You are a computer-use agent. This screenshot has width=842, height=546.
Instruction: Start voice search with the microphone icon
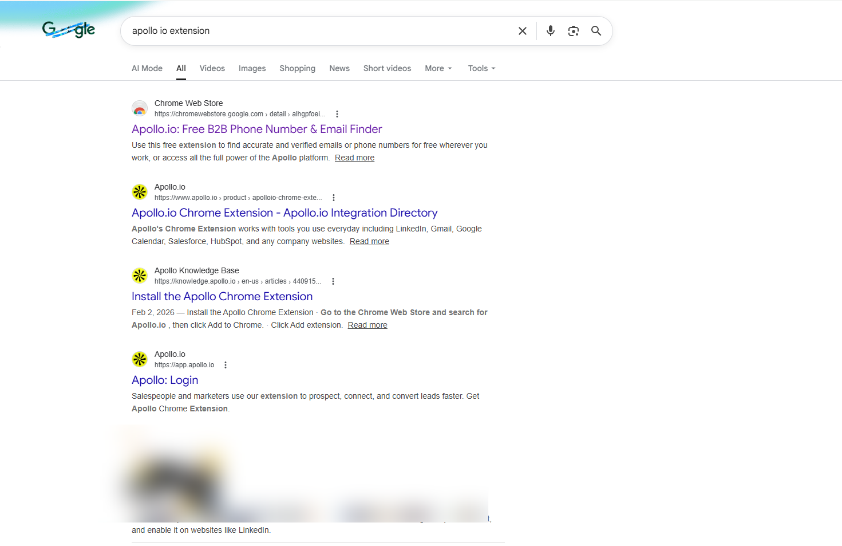pyautogui.click(x=551, y=31)
